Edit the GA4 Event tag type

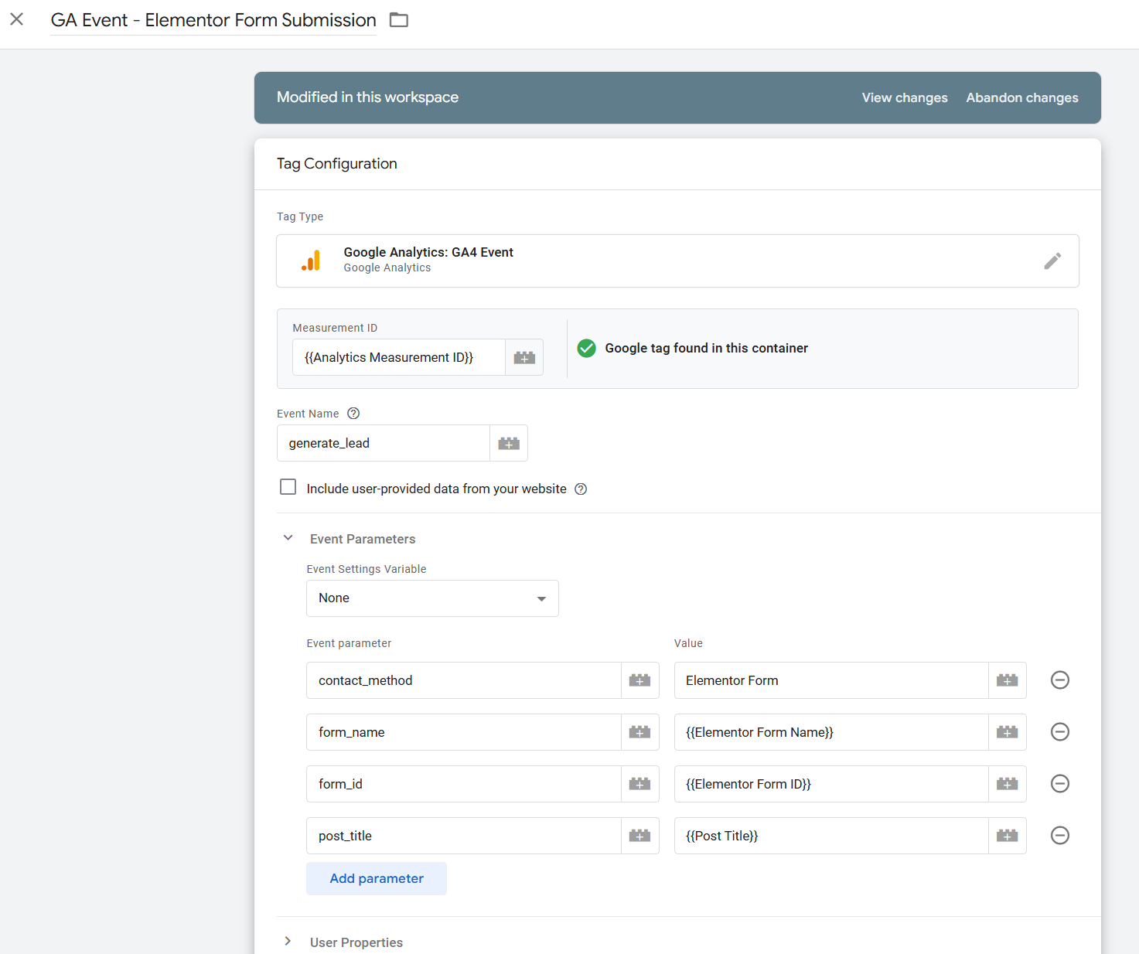click(x=1052, y=261)
